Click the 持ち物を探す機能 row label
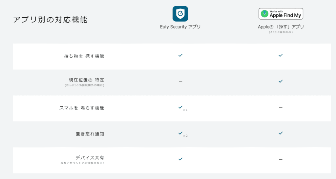 [x=84, y=56]
